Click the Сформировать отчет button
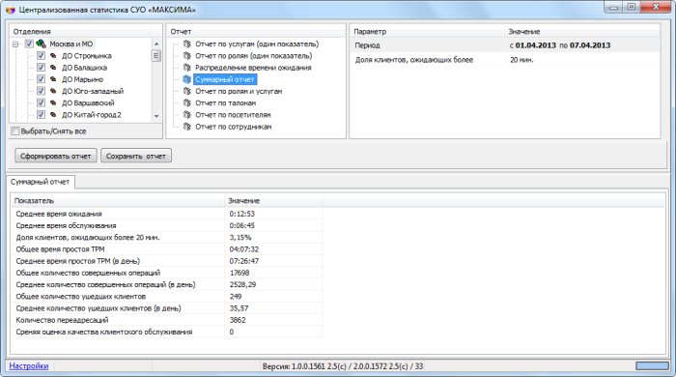The height and width of the screenshot is (377, 676). [x=56, y=156]
